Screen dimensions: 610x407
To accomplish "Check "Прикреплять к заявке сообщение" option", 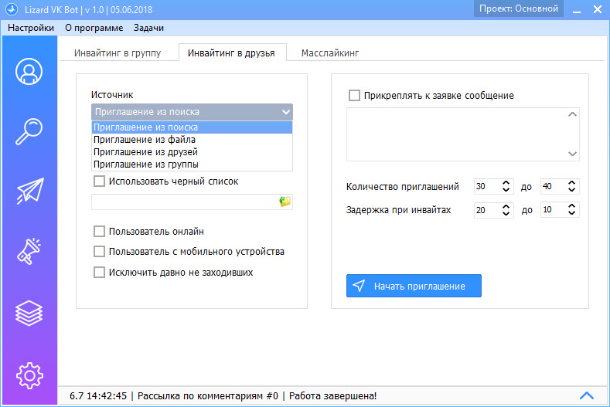I will point(354,96).
